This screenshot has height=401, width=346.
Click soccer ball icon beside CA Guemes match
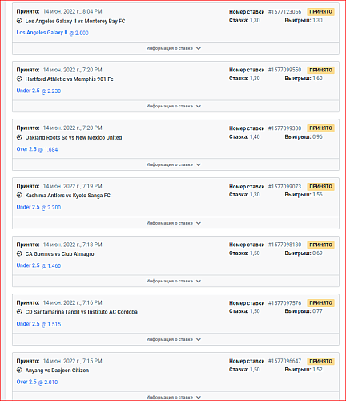tap(19, 253)
